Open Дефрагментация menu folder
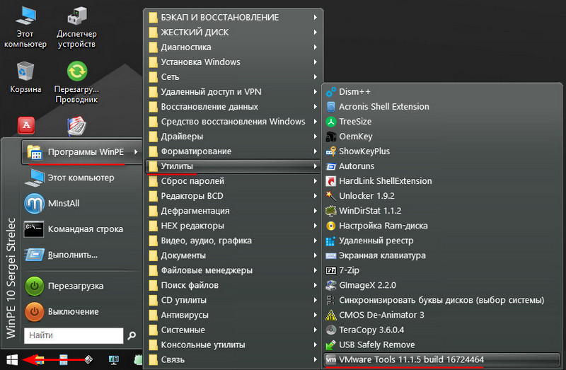The height and width of the screenshot is (370, 566). [233, 210]
